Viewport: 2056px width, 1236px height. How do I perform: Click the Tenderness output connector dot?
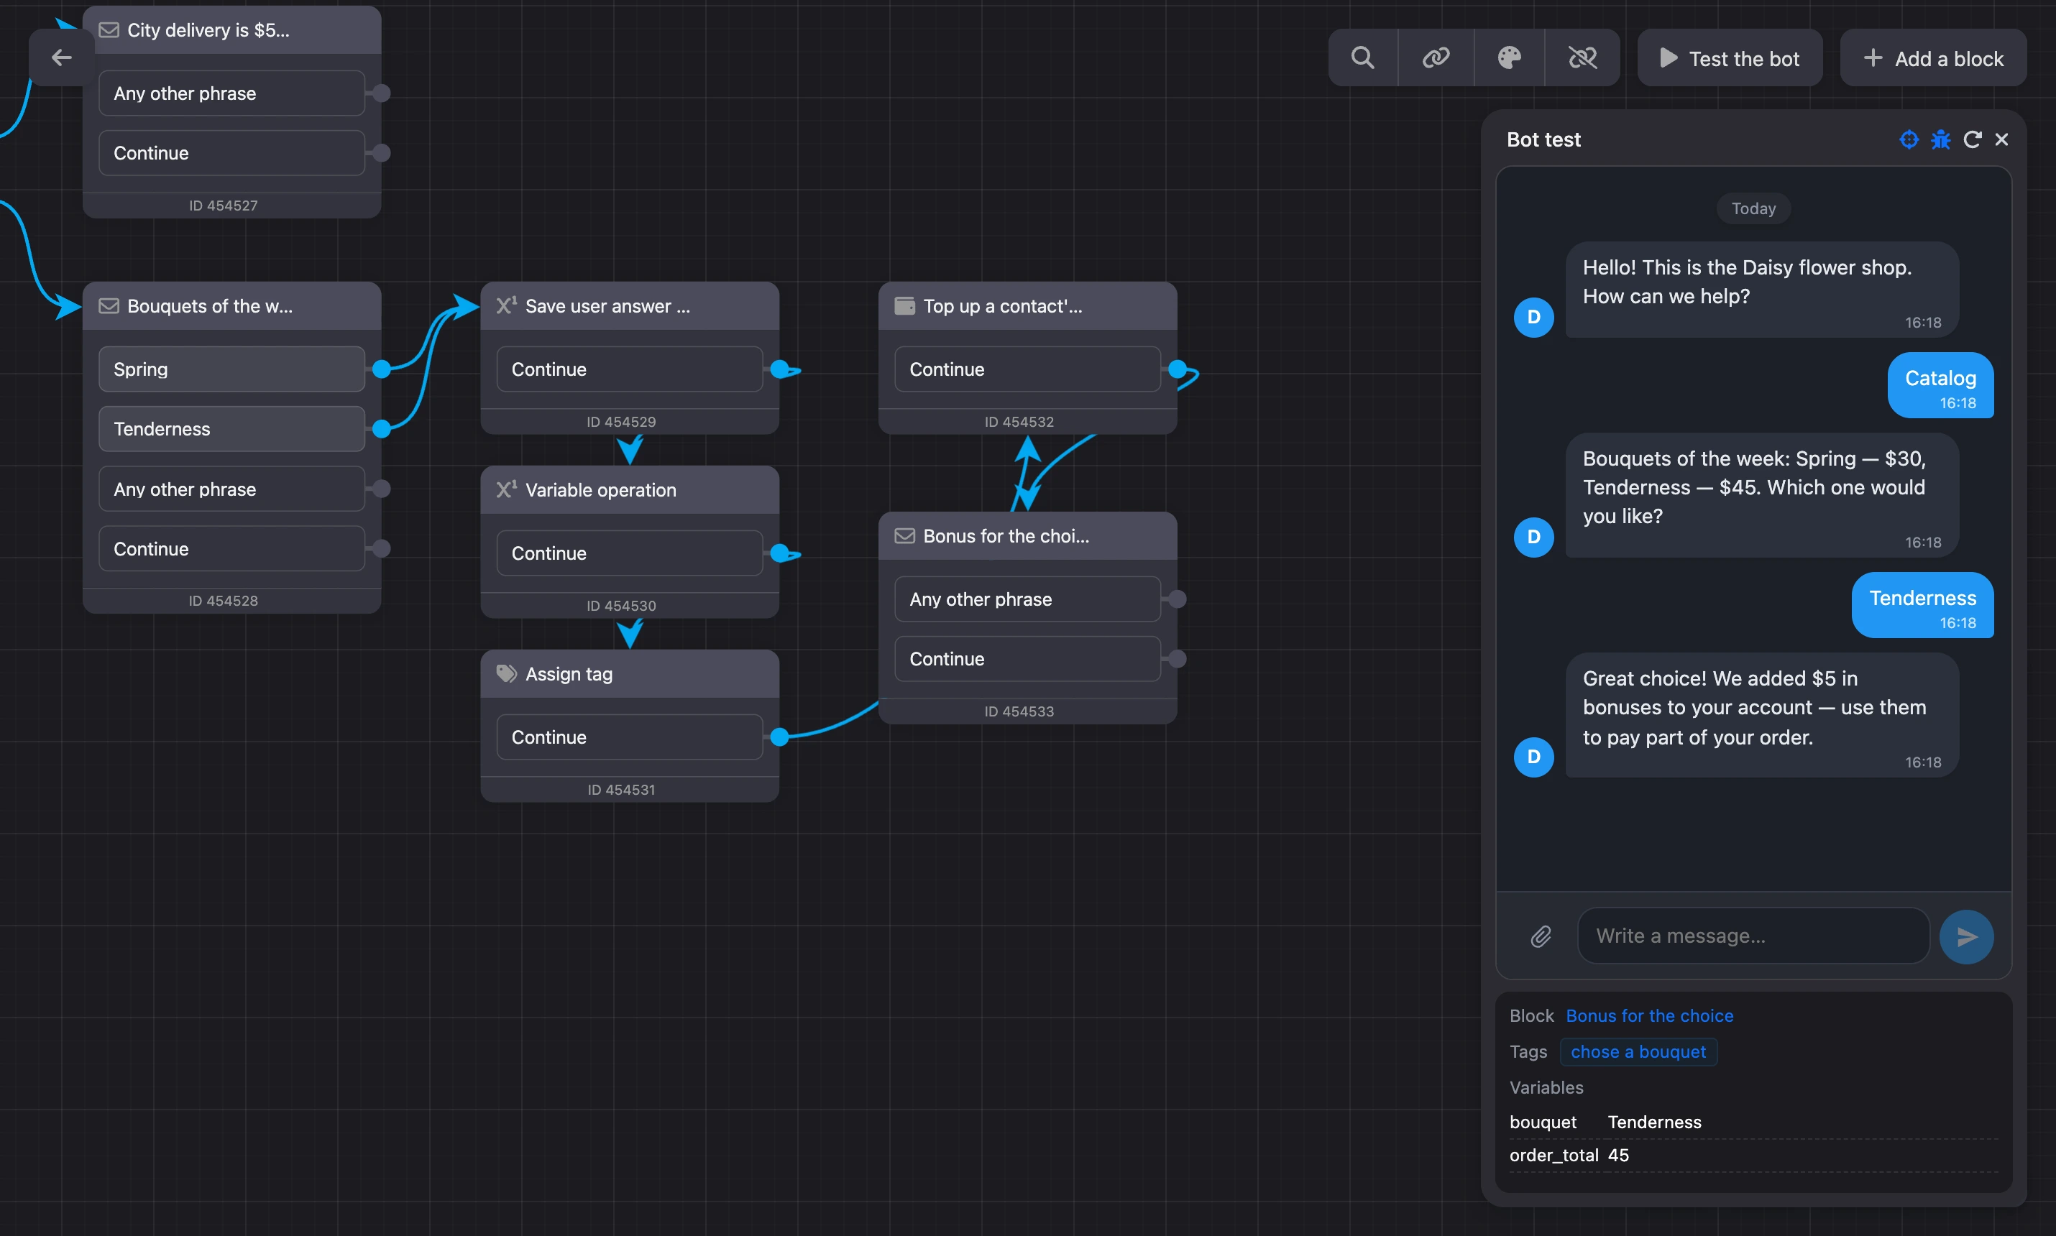pyautogui.click(x=382, y=429)
